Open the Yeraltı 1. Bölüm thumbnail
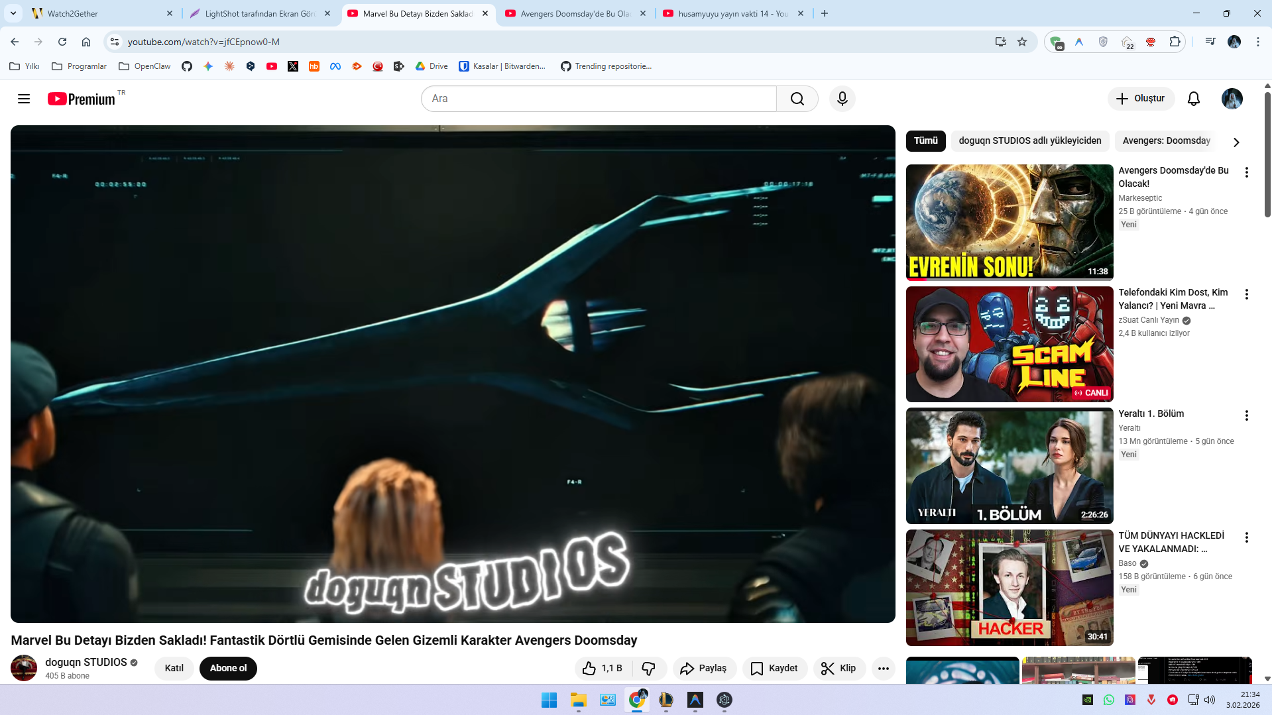This screenshot has width=1272, height=715. coord(1010,466)
